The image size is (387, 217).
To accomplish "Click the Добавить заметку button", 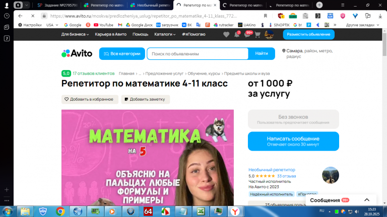I will point(145,99).
